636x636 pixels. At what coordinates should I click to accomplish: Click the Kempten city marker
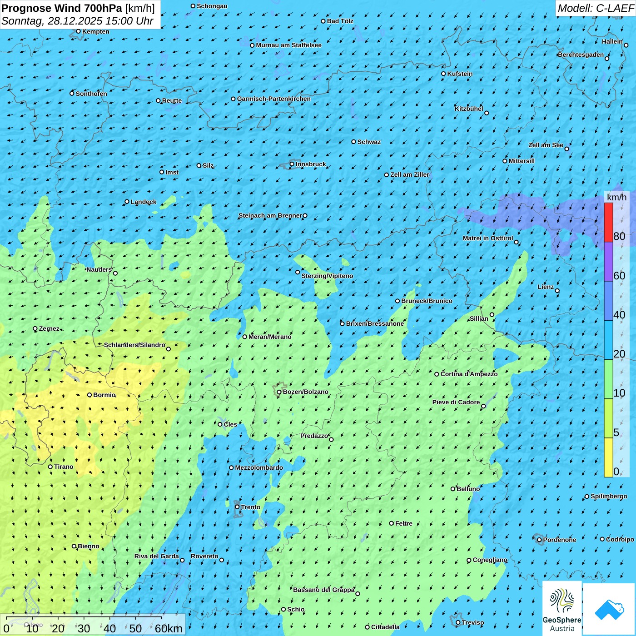coord(78,31)
